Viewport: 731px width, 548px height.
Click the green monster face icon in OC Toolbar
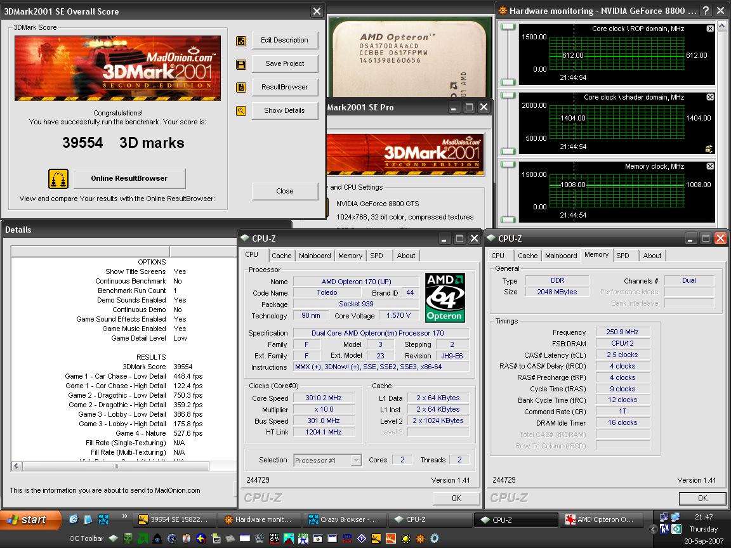tap(128, 538)
